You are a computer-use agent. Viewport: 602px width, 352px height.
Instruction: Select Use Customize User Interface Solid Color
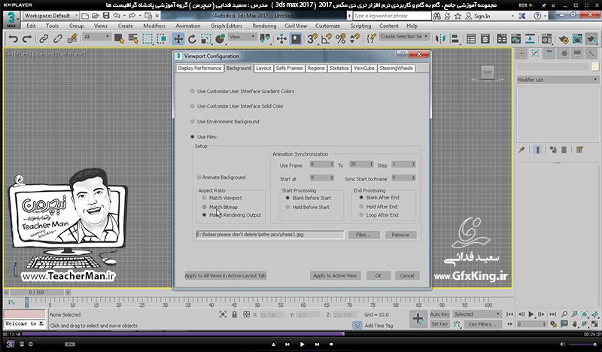pyautogui.click(x=193, y=106)
